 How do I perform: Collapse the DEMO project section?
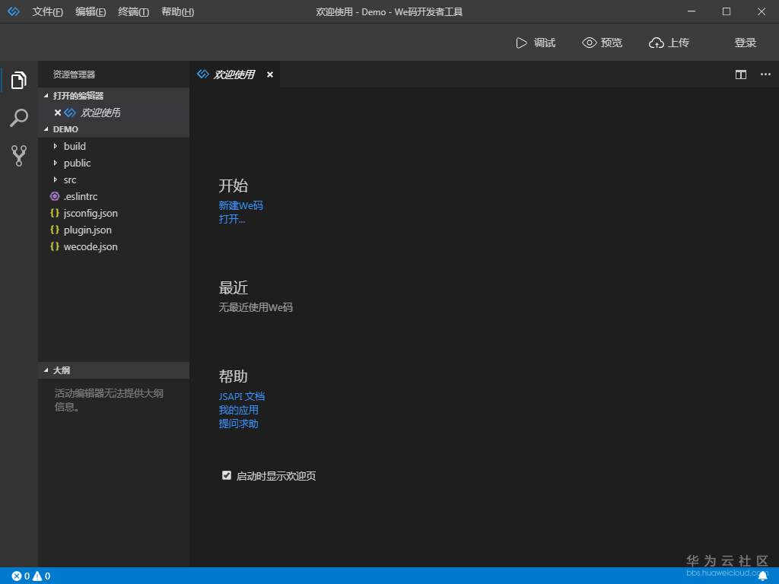[x=114, y=129]
